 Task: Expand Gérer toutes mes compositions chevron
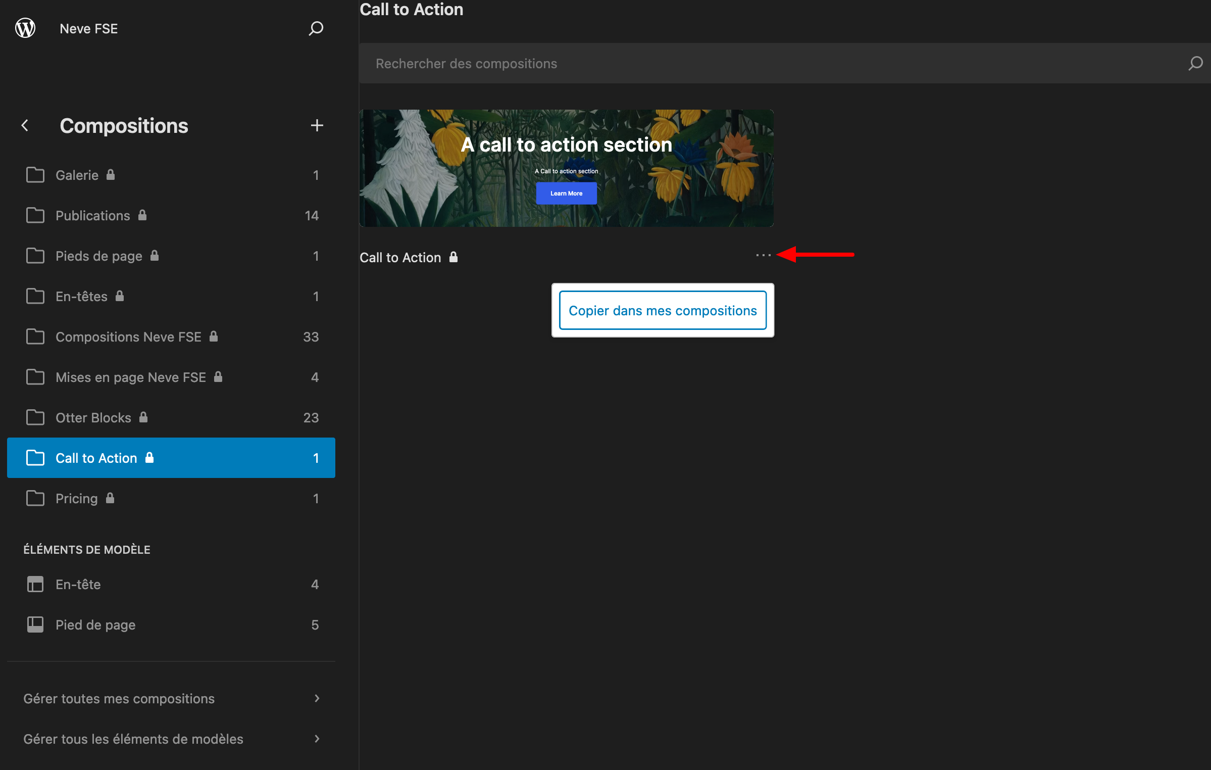coord(317,698)
